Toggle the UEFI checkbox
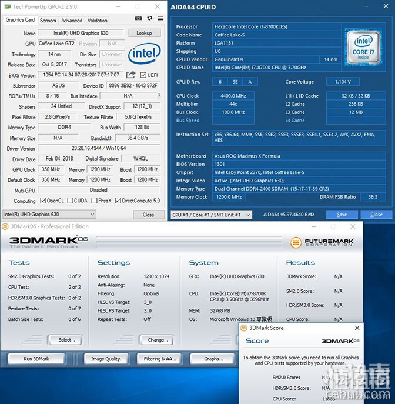The width and height of the screenshot is (395, 404). [143, 75]
